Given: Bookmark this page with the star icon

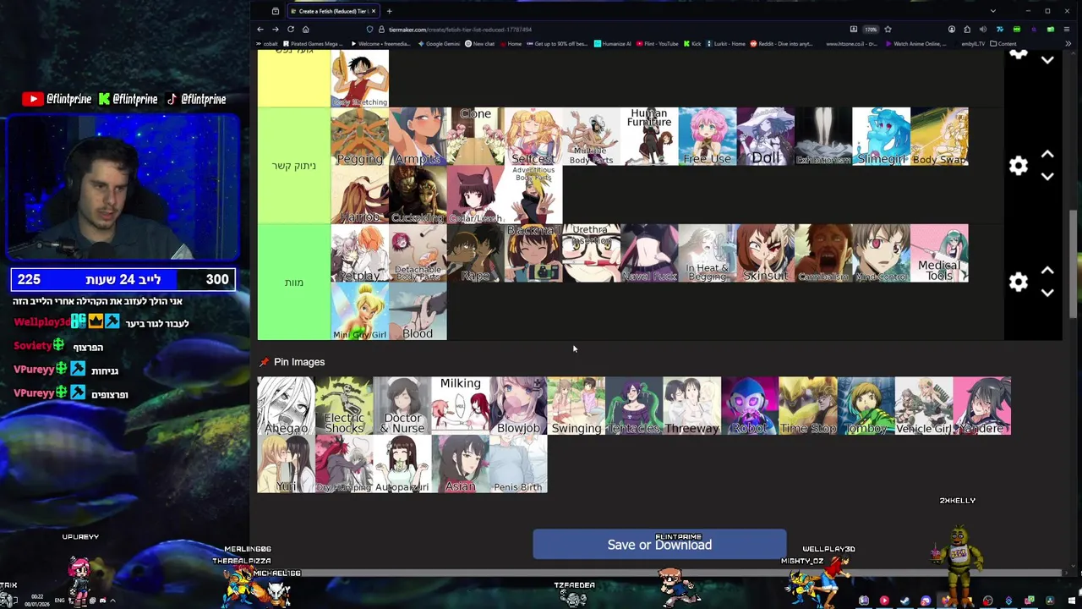Looking at the screenshot, I should click(888, 30).
